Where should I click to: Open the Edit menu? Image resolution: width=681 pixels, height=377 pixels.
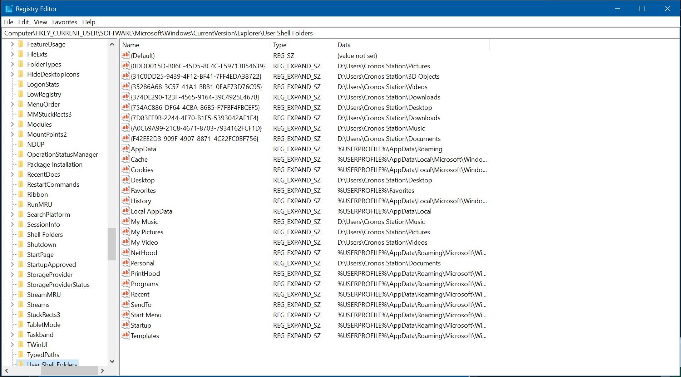(x=24, y=22)
